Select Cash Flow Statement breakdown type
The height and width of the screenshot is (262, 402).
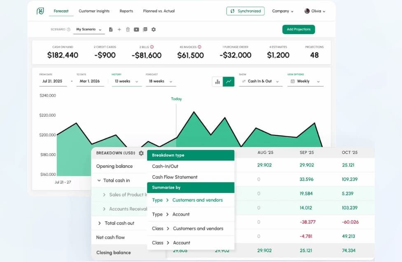pyautogui.click(x=190, y=177)
